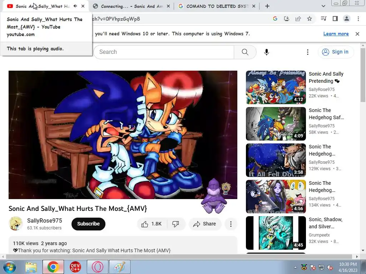Open the Action Center flag icon
The image size is (366, 274).
point(312,267)
